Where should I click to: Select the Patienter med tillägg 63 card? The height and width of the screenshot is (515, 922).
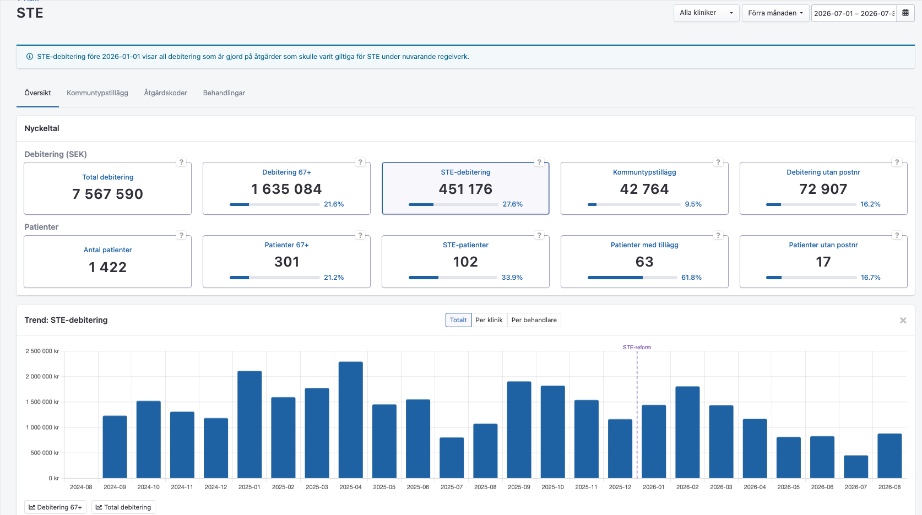pos(644,262)
